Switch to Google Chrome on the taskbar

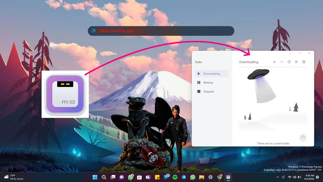tap(220, 177)
